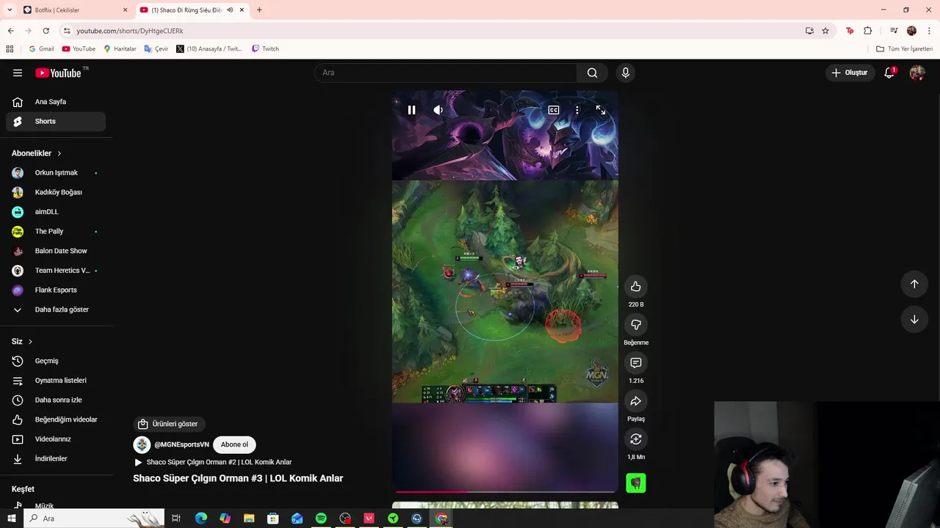Open Spotify from the taskbar

tap(321, 518)
